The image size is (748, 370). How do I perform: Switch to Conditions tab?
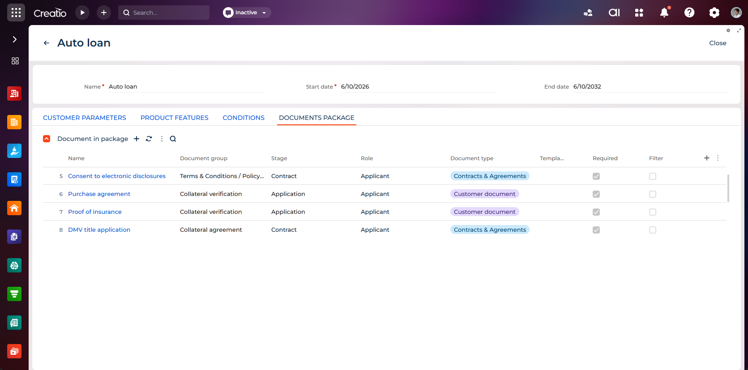[x=244, y=118]
